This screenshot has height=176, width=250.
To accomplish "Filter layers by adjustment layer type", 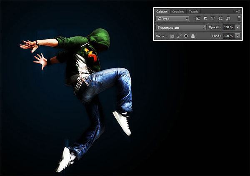I will click(205, 19).
